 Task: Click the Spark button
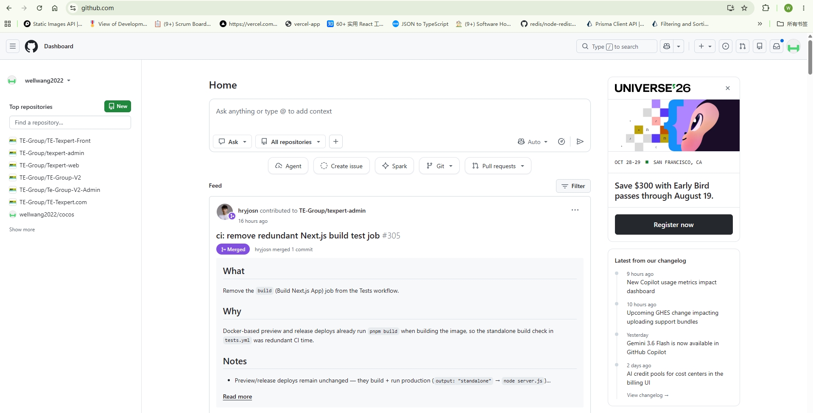(394, 166)
